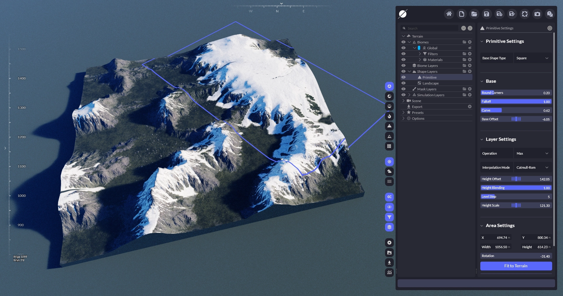Click the Search field in tree panel
Viewport: 563px width, 296px height.
[x=431, y=28]
